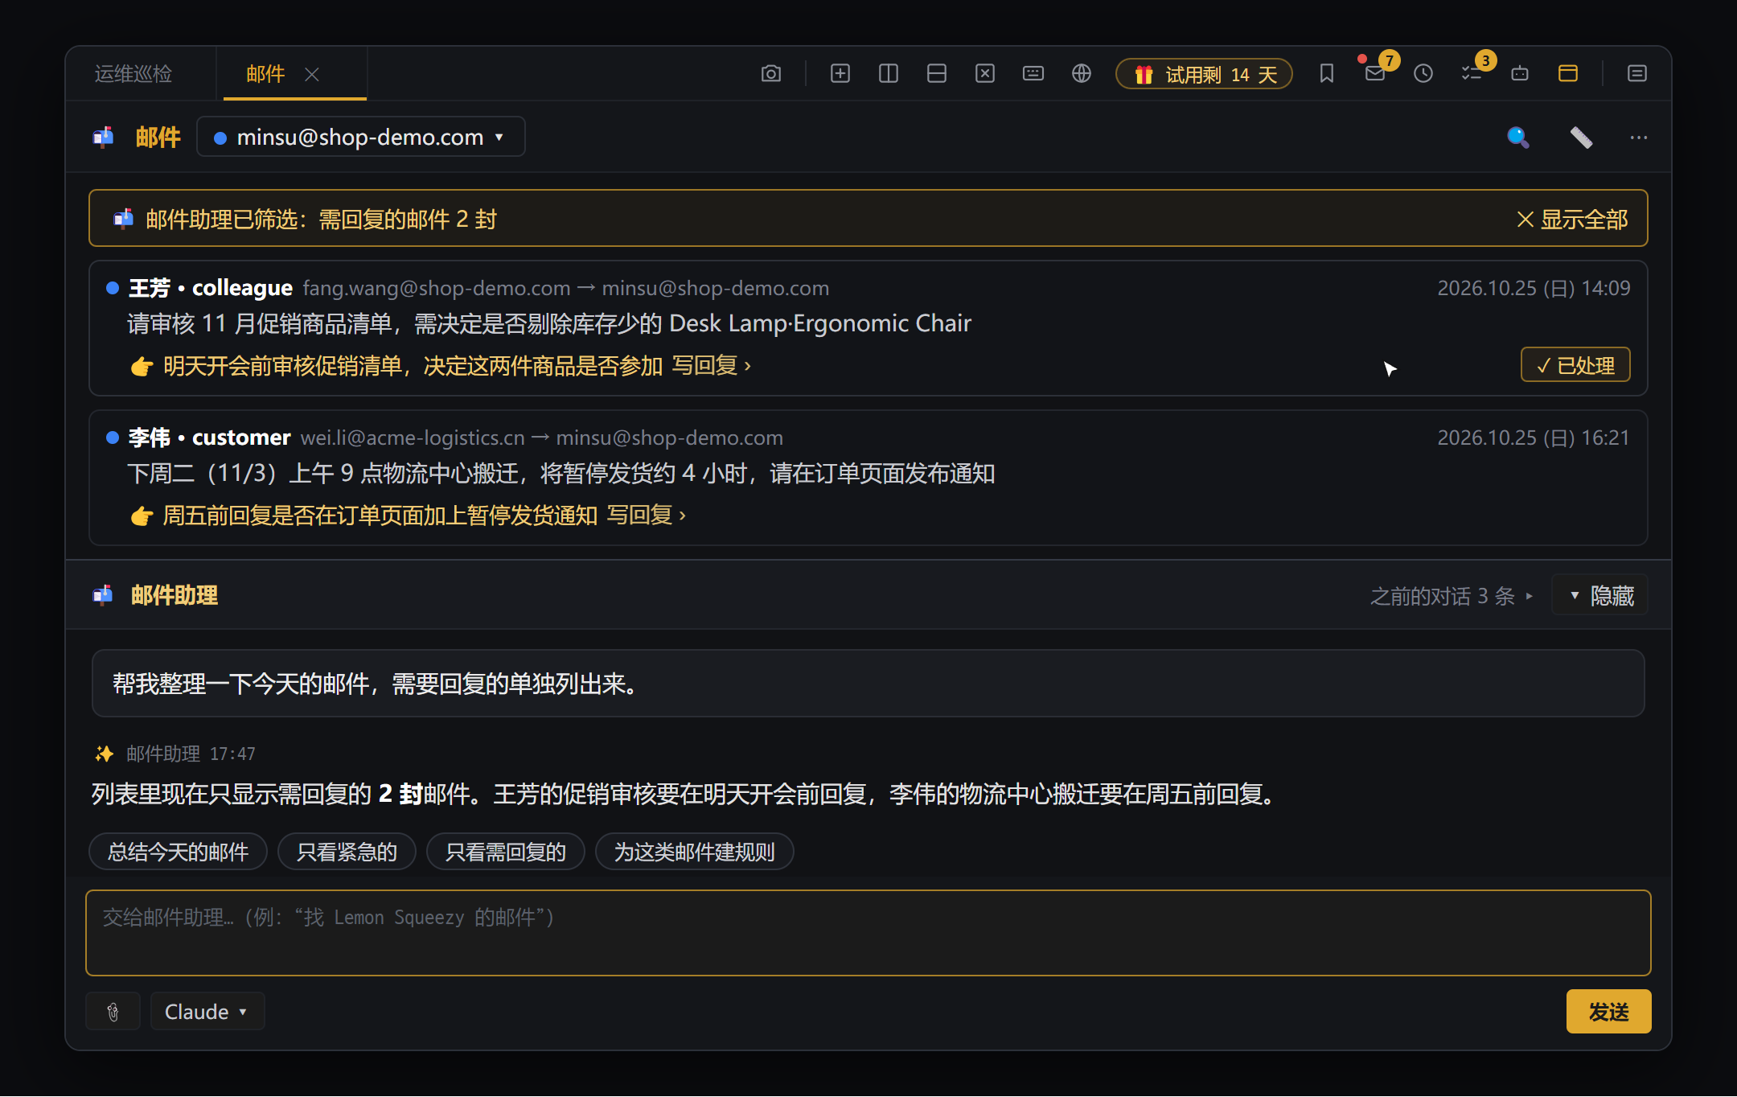
Task: Click the robot assistant icon
Action: coord(1519,74)
